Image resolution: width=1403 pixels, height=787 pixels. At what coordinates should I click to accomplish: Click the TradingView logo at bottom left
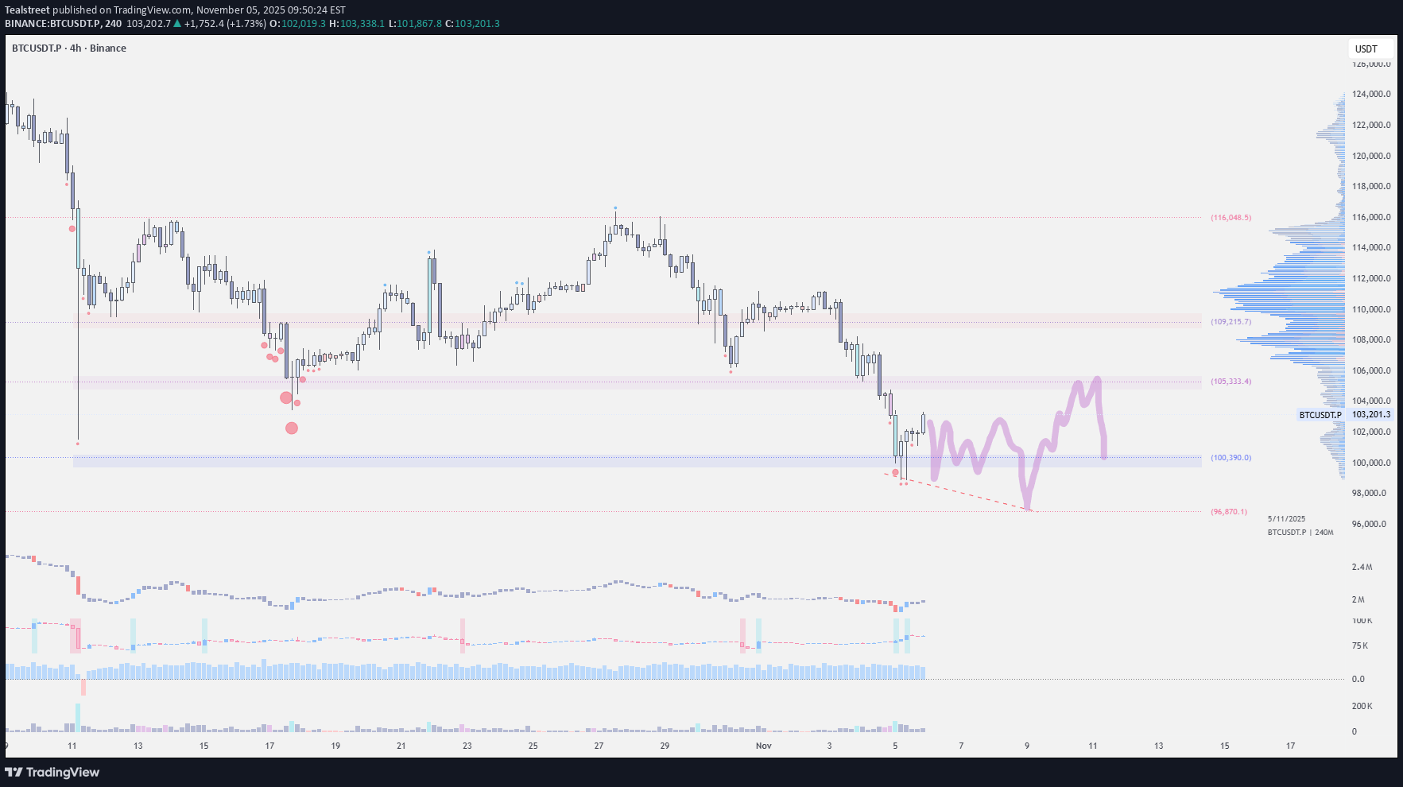tap(52, 772)
